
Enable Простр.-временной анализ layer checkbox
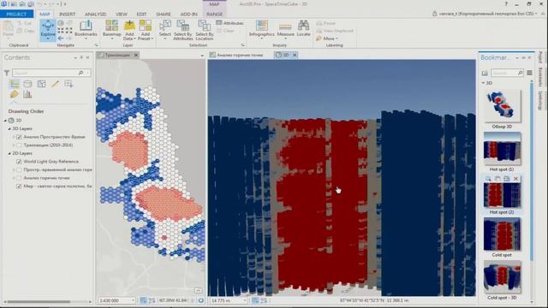tap(19, 169)
